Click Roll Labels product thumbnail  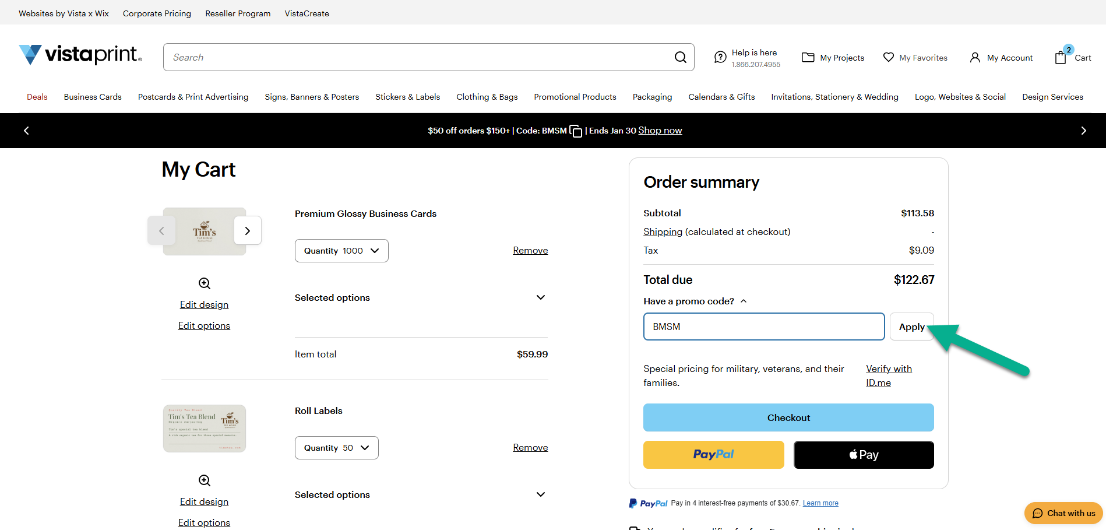[x=205, y=429]
